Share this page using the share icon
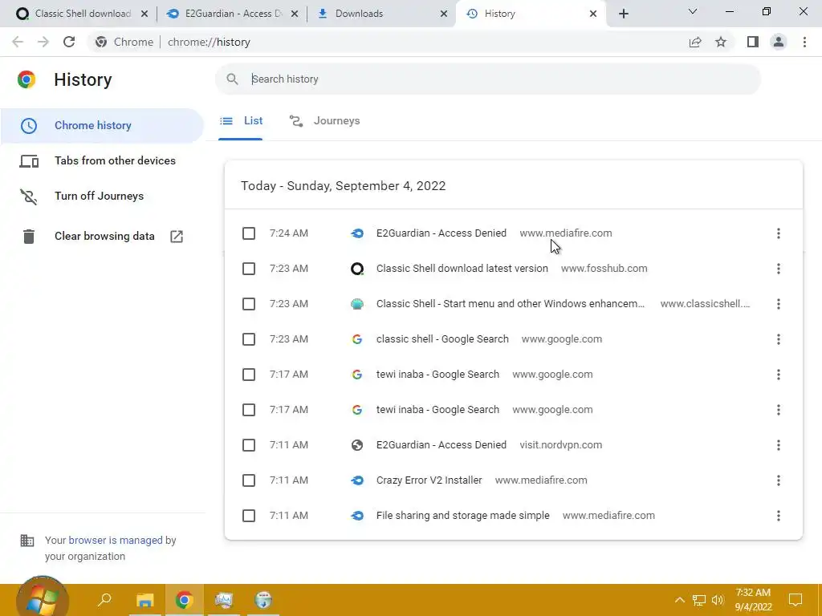The height and width of the screenshot is (616, 822). tap(695, 42)
